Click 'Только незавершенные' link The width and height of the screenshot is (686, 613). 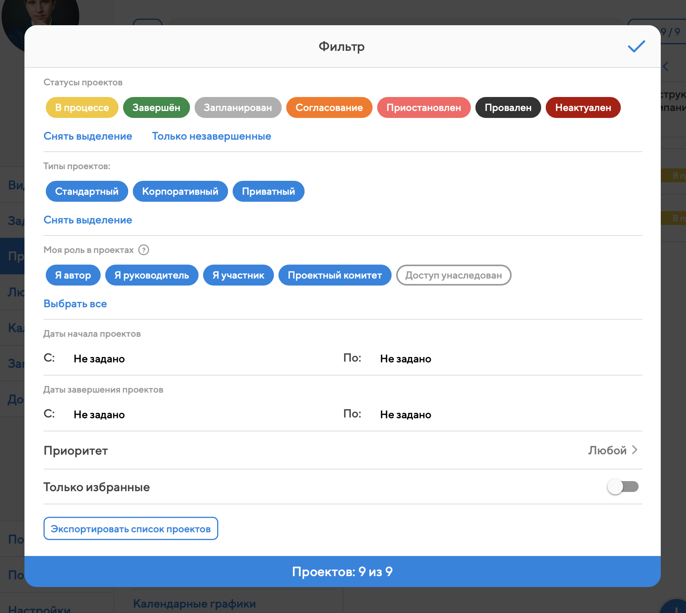[211, 136]
